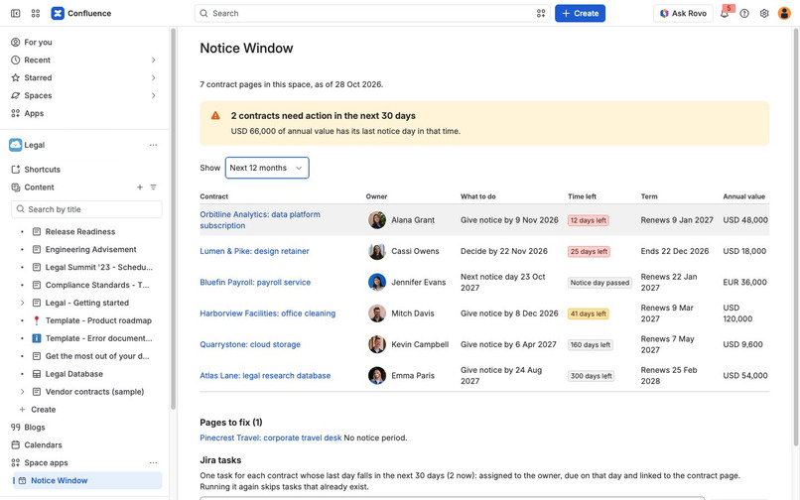Open Bluefin Payroll contract link
The image size is (800, 500).
tap(255, 282)
